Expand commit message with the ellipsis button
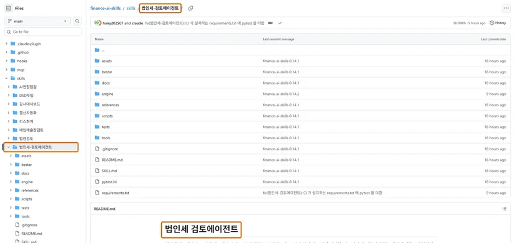This screenshot has width=515, height=243. pyautogui.click(x=271, y=23)
